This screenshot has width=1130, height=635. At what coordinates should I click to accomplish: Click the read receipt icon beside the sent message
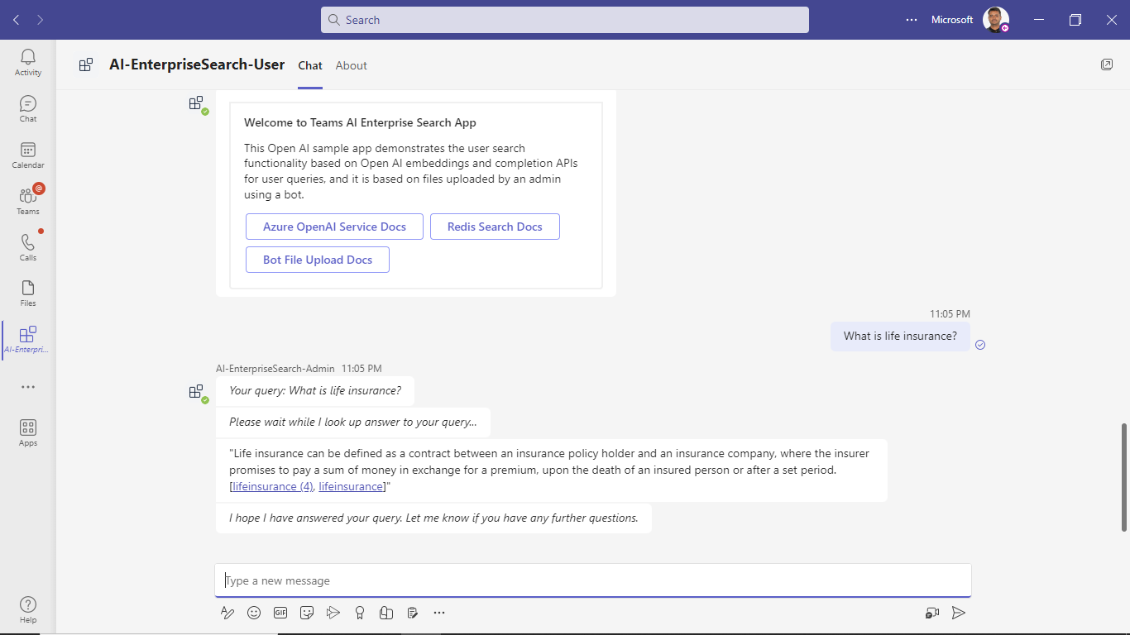pos(980,345)
